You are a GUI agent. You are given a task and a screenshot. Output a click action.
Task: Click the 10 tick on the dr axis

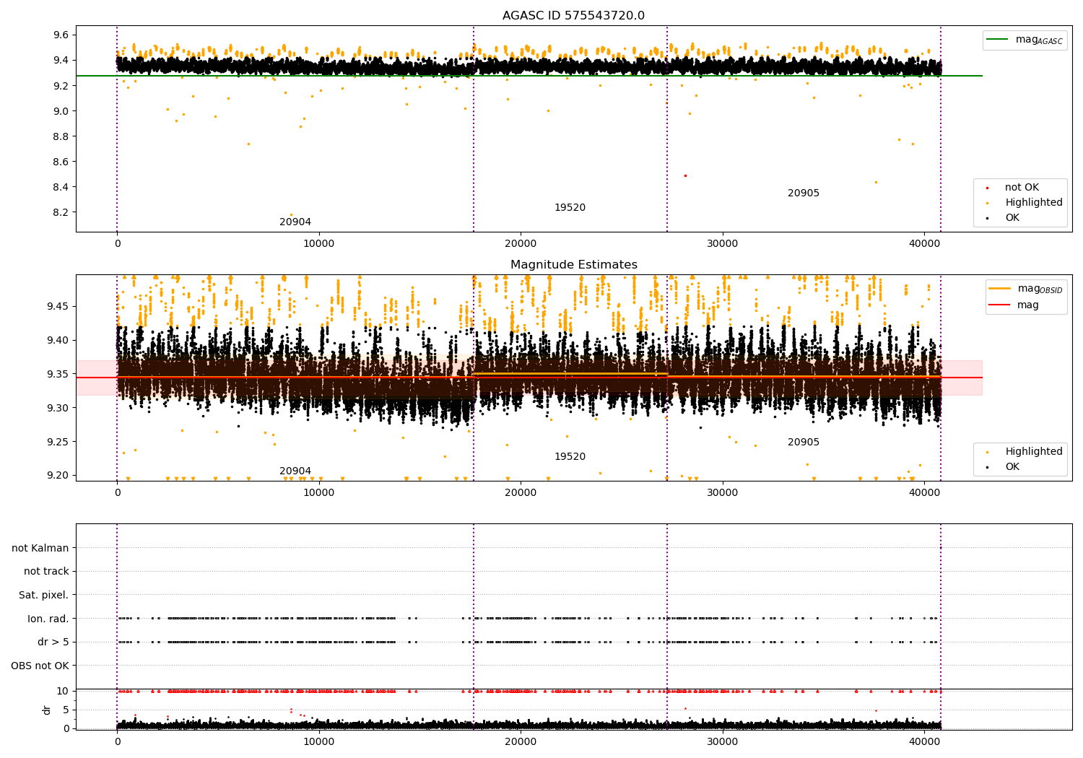(64, 692)
